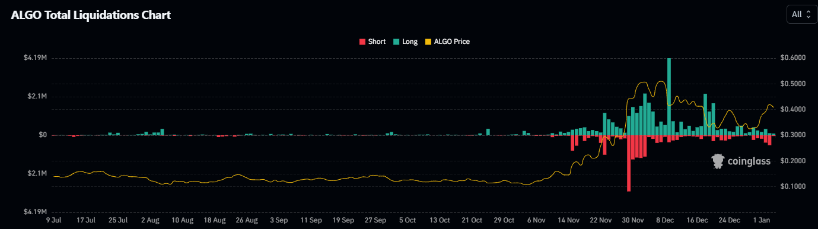
Task: Click the $0.3000 price axis label
Action: tap(792, 135)
